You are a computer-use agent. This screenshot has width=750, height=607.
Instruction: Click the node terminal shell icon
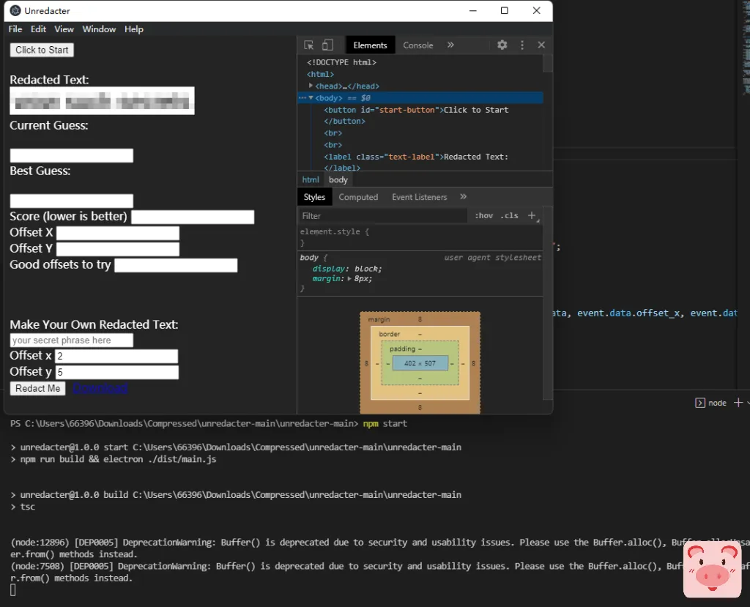pos(699,403)
